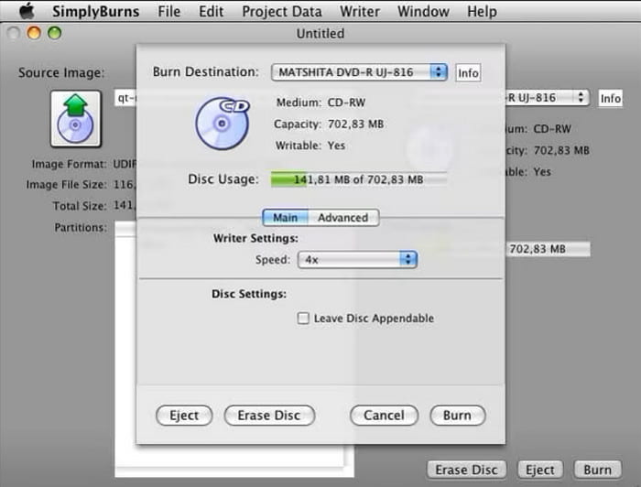Viewport: 641px width, 487px height.
Task: Click the 702,83 MB usage bar in background window
Action: [x=548, y=249]
